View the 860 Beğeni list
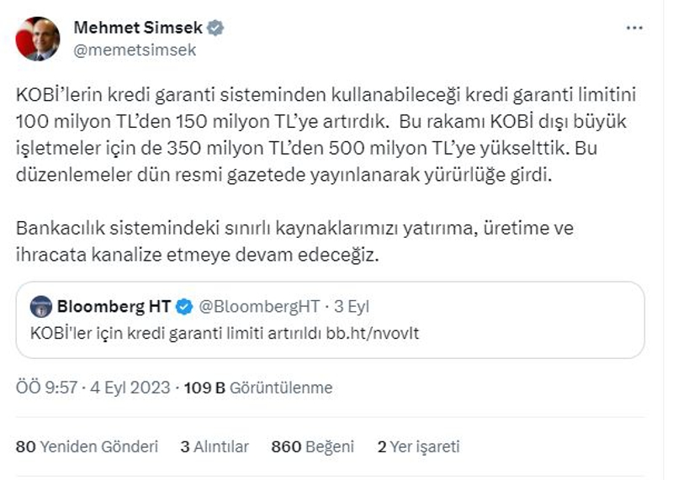The height and width of the screenshot is (480, 673). pyautogui.click(x=312, y=447)
